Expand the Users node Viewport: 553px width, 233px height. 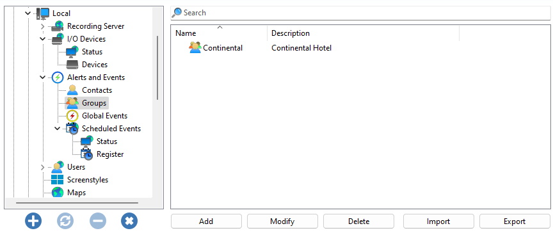[x=43, y=167]
